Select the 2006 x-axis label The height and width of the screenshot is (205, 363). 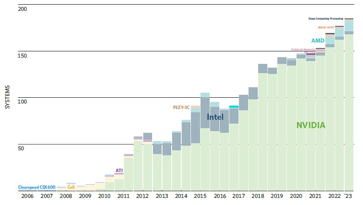pyautogui.click(x=27, y=196)
